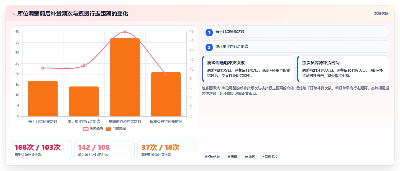Click the right axis value 18
This screenshot has width=400, height=171.
tap(191, 32)
